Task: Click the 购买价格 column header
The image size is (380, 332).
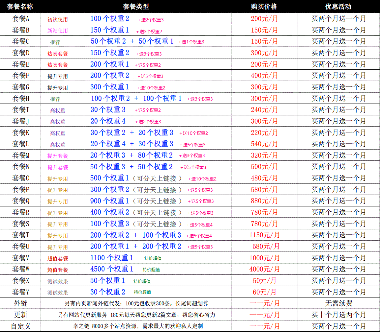Action: coord(264,7)
